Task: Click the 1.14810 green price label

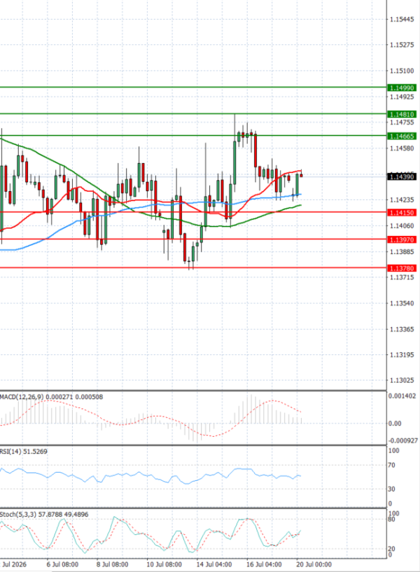Action: [401, 115]
